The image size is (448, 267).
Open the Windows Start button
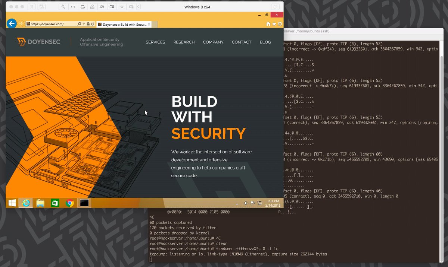click(x=12, y=203)
